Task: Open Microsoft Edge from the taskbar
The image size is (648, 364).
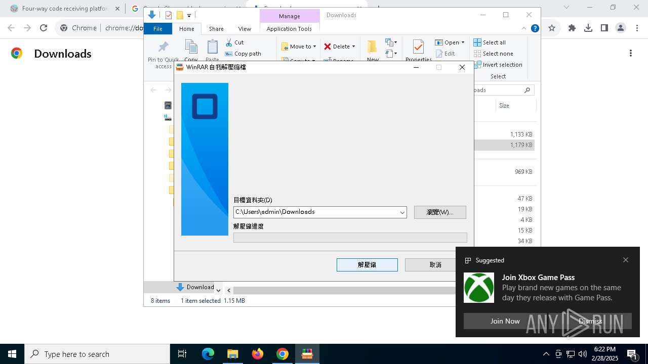Action: click(x=208, y=354)
